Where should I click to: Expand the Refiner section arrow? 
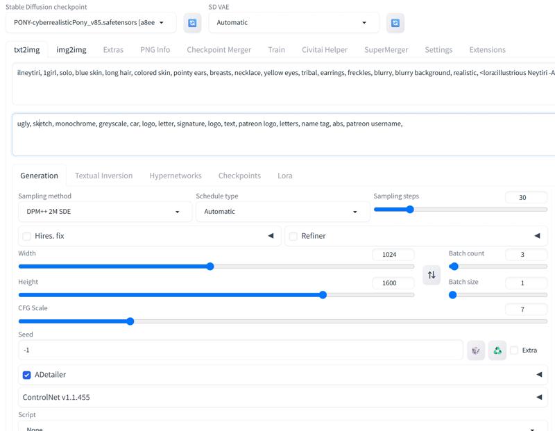(537, 236)
